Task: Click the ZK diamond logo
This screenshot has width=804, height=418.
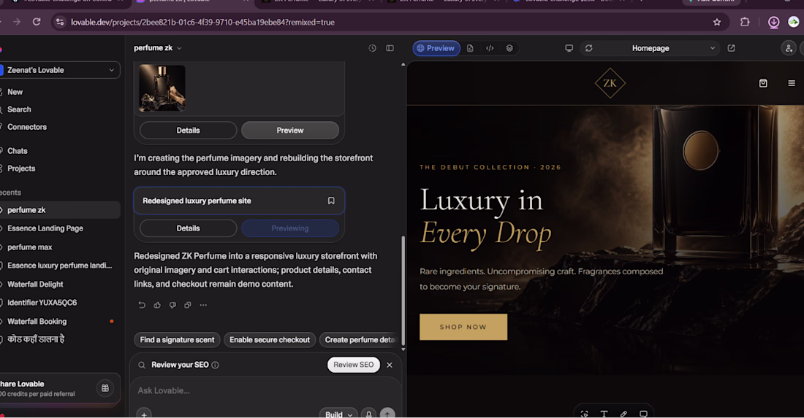Action: 610,83
